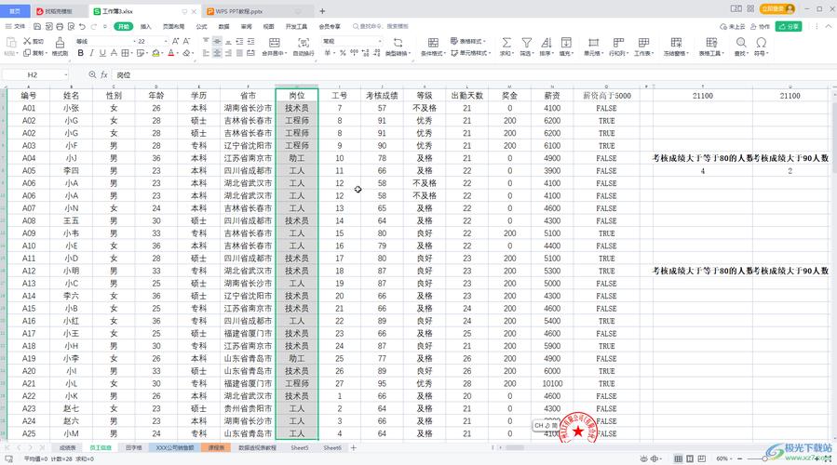Click the yellow fill color swatch
837x465 pixels.
[x=155, y=53]
